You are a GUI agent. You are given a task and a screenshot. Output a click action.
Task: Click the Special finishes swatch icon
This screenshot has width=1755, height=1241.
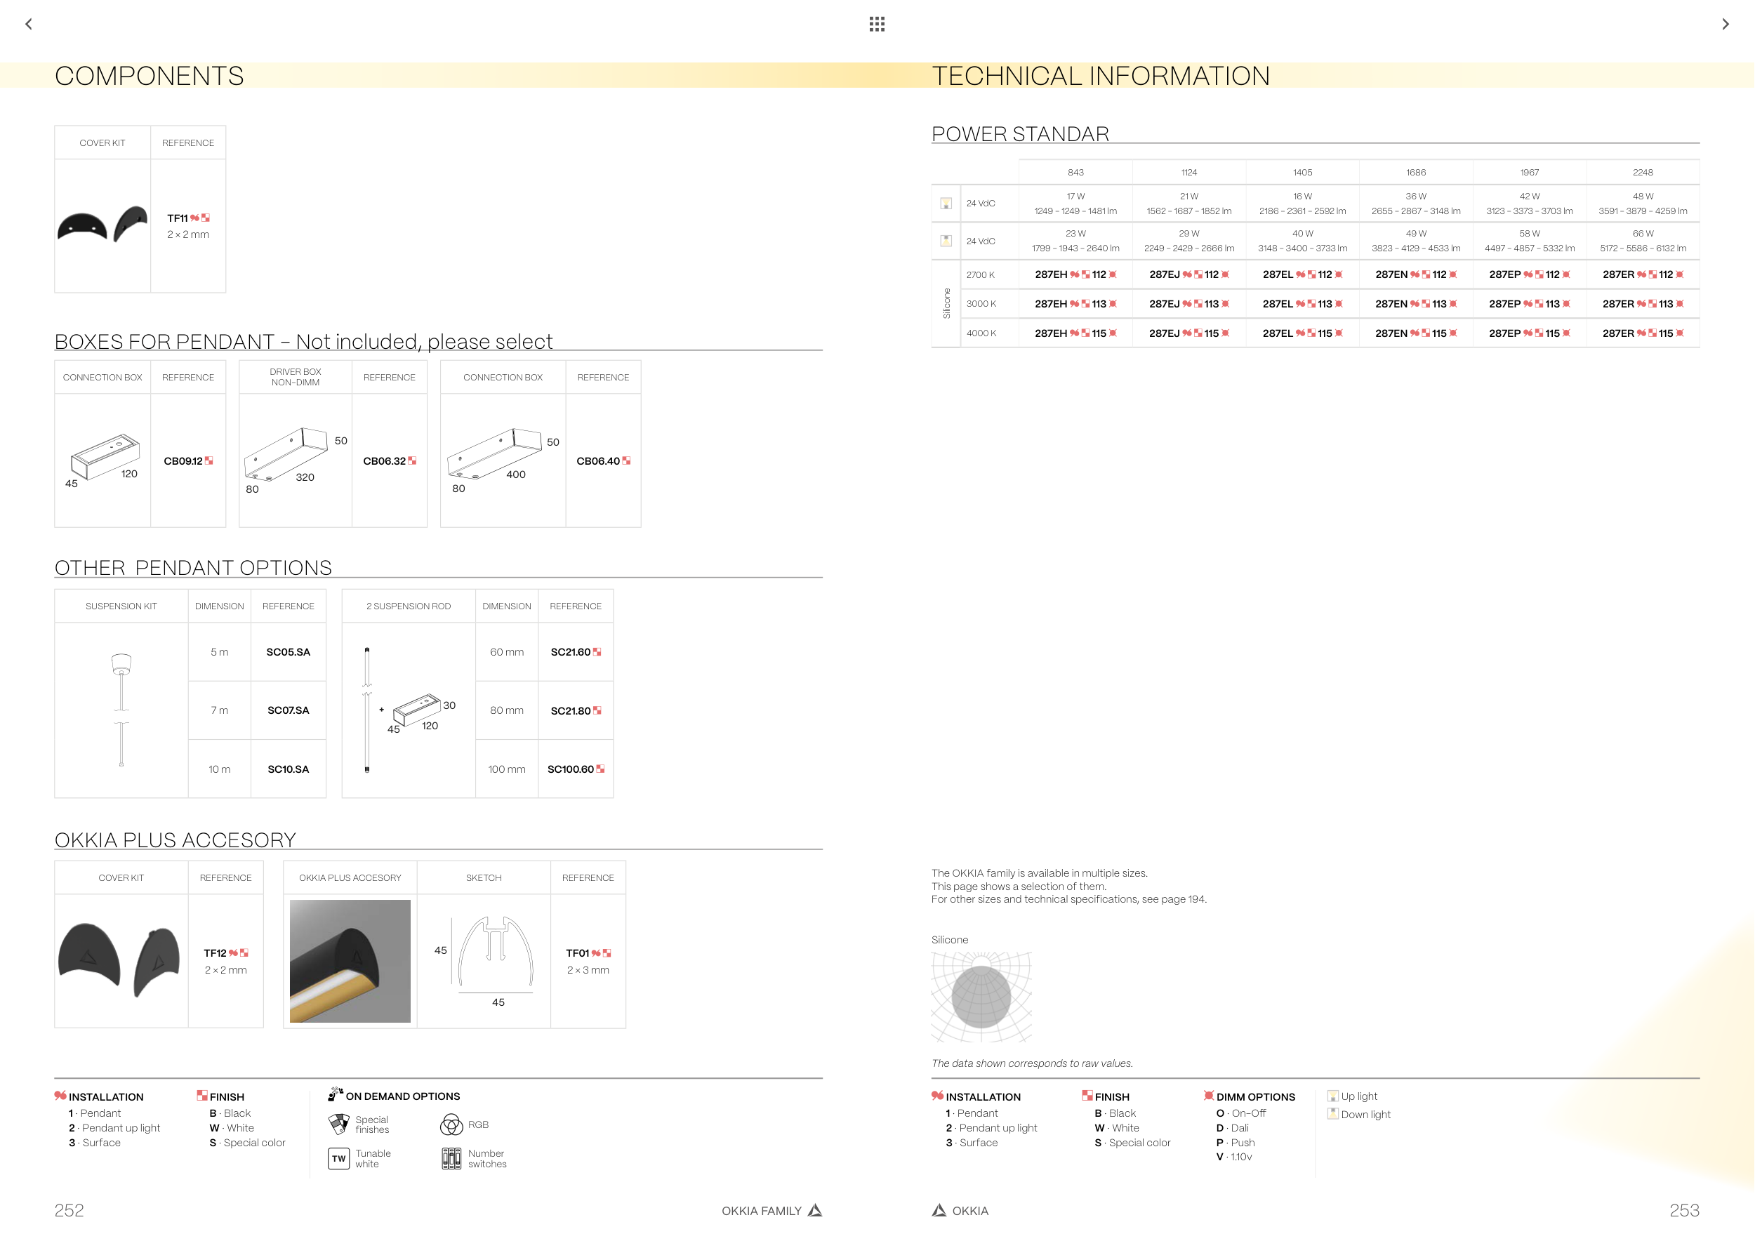click(x=338, y=1124)
